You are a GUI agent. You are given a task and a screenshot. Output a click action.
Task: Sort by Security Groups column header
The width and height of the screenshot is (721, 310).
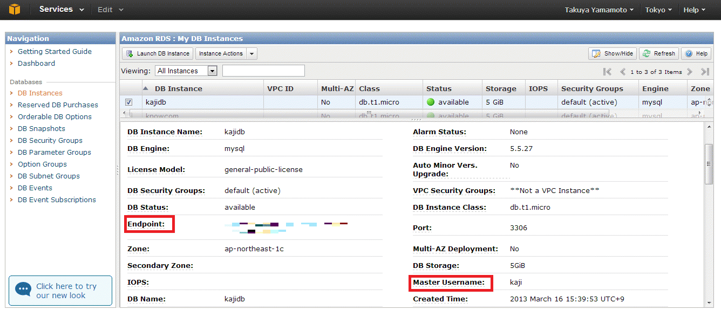click(597, 88)
